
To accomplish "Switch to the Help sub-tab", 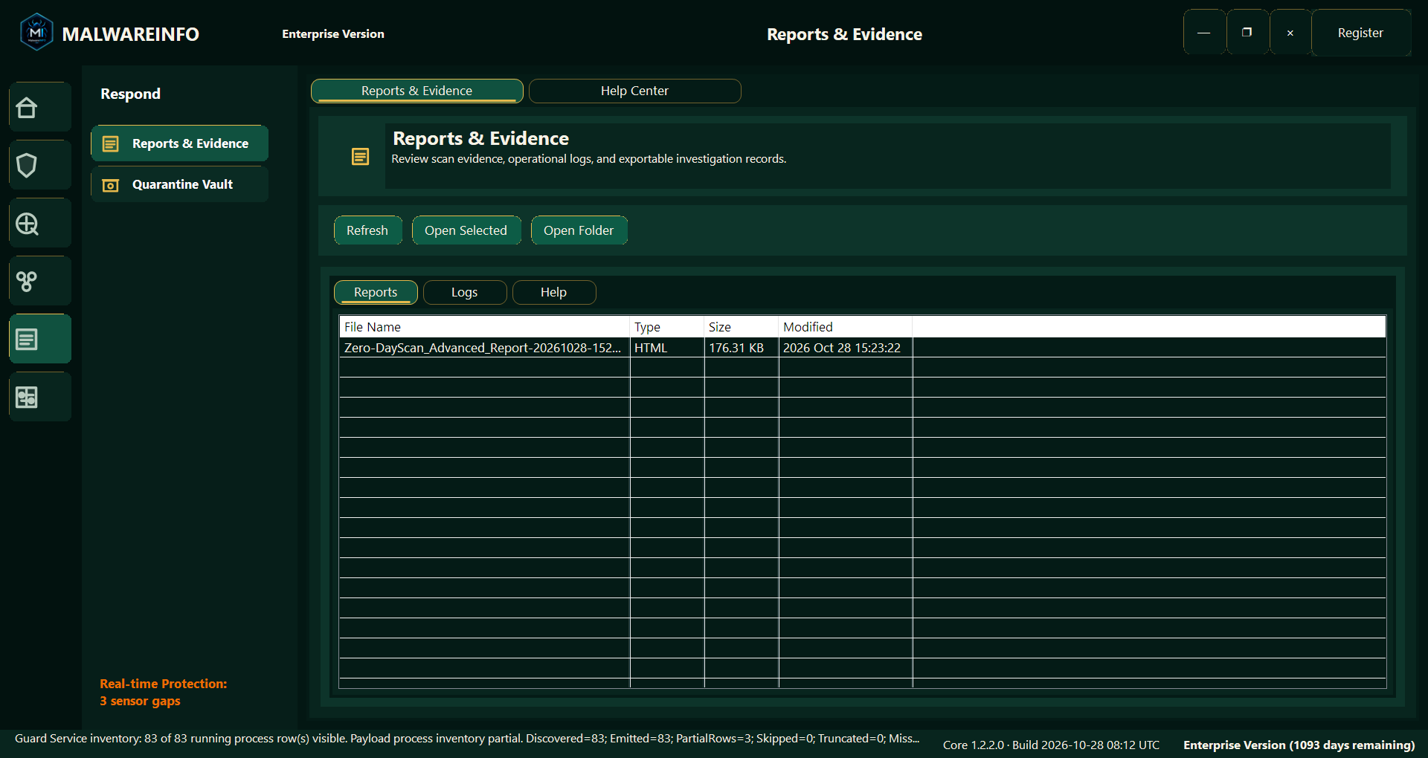I will [x=554, y=292].
